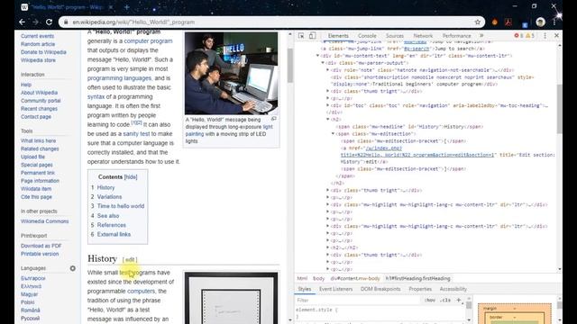This screenshot has height=324, width=577.
Task: Switch to the Console tab
Action: 367,36
